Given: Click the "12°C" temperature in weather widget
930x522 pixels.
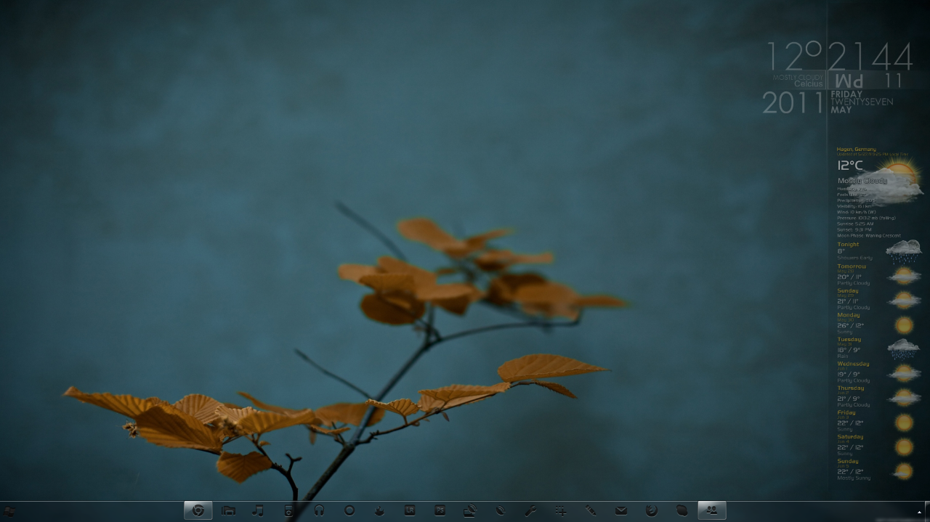Looking at the screenshot, I should (849, 166).
